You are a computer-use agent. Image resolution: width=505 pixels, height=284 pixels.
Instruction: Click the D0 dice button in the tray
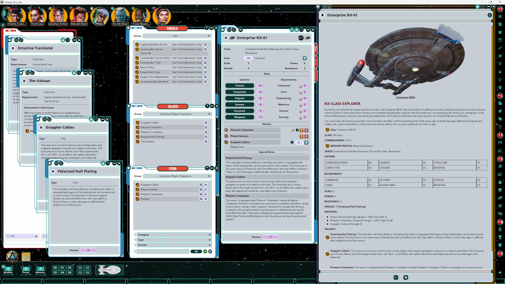(55, 267)
